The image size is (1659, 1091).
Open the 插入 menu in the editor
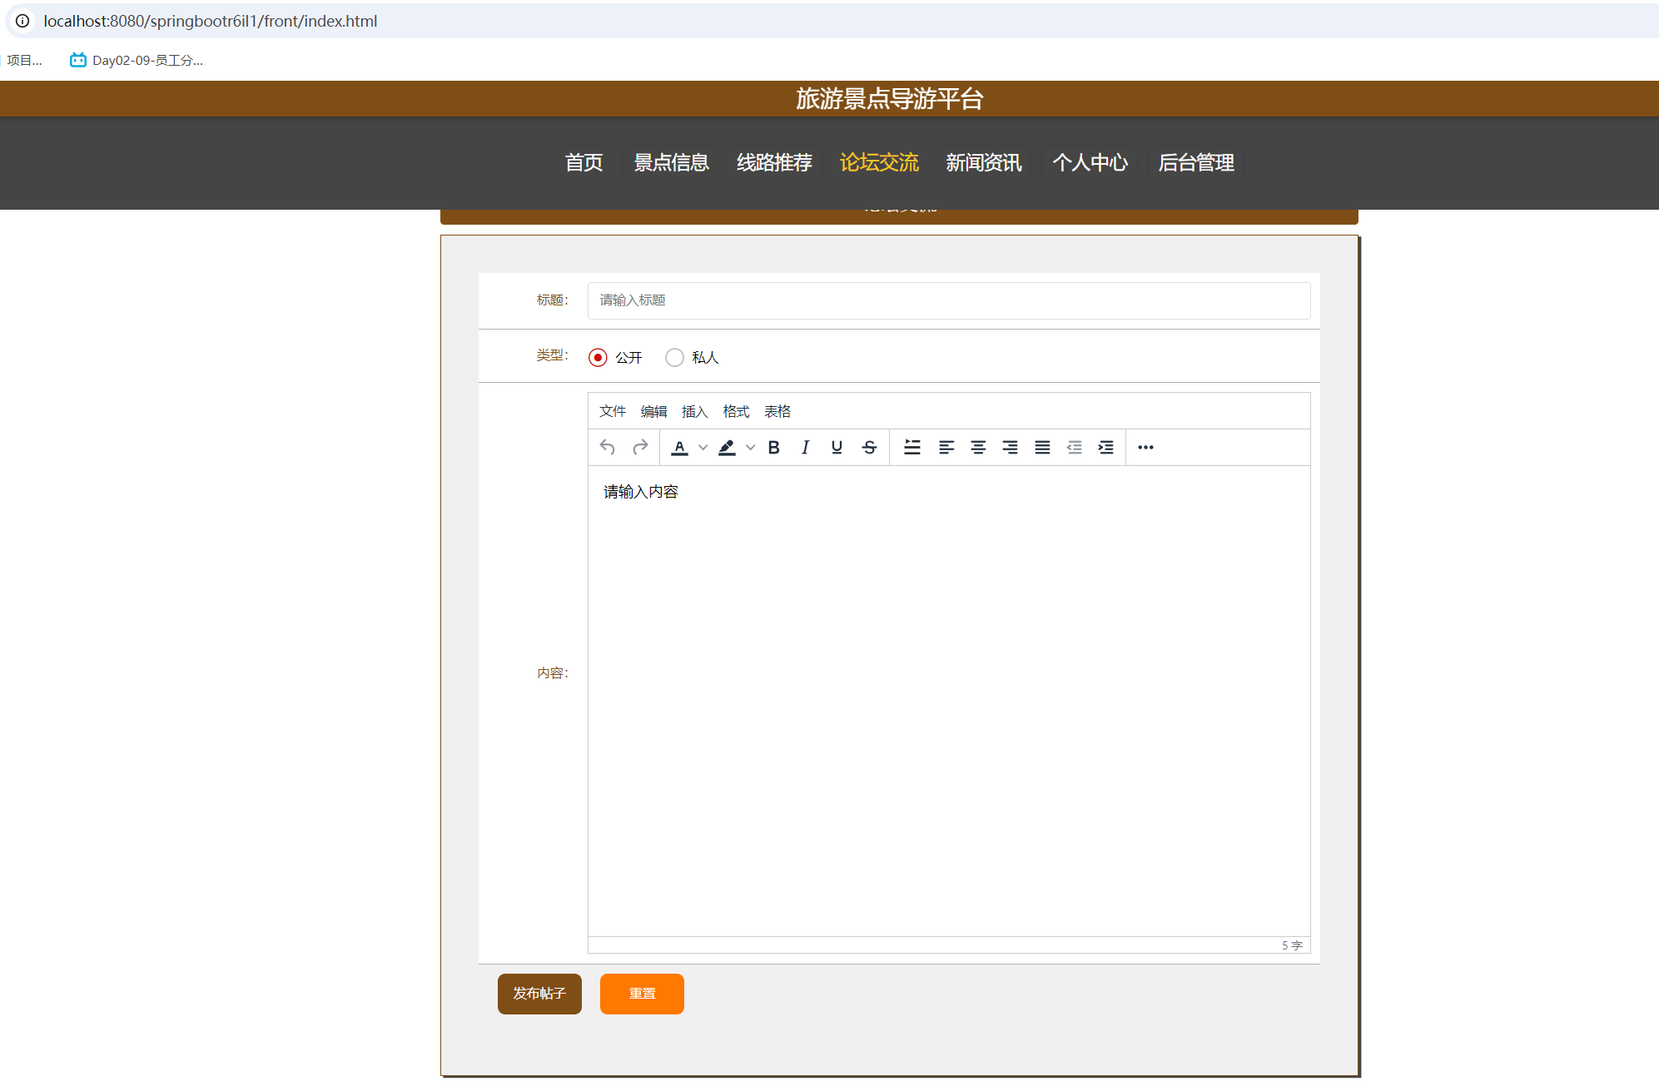pyautogui.click(x=694, y=410)
